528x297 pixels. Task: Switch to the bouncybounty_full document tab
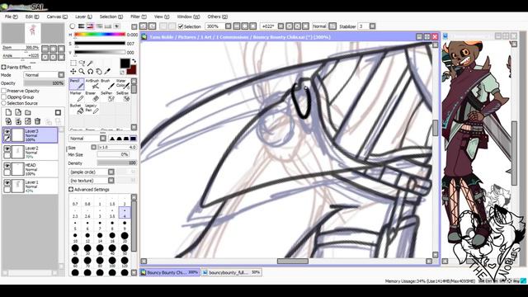pos(231,272)
